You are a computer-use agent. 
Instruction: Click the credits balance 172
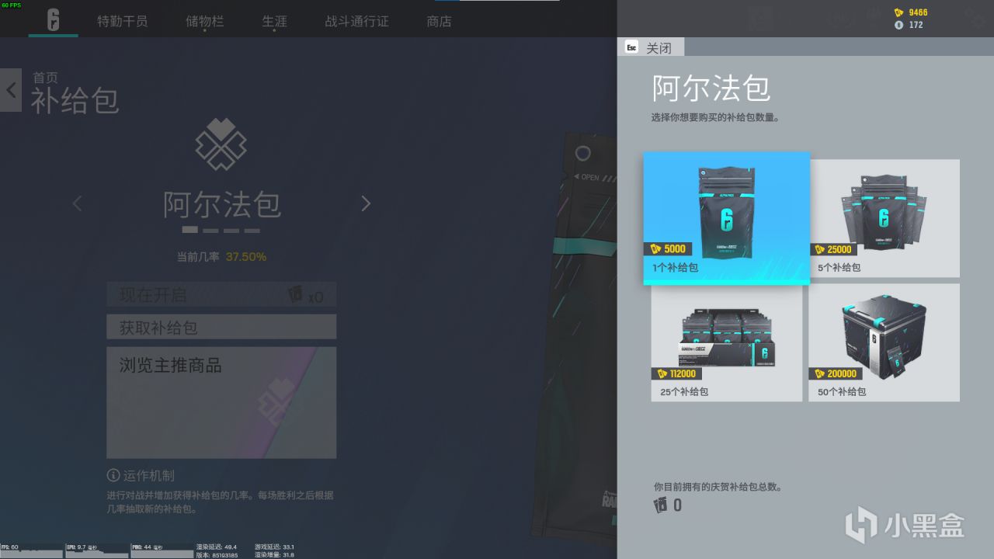coord(916,25)
